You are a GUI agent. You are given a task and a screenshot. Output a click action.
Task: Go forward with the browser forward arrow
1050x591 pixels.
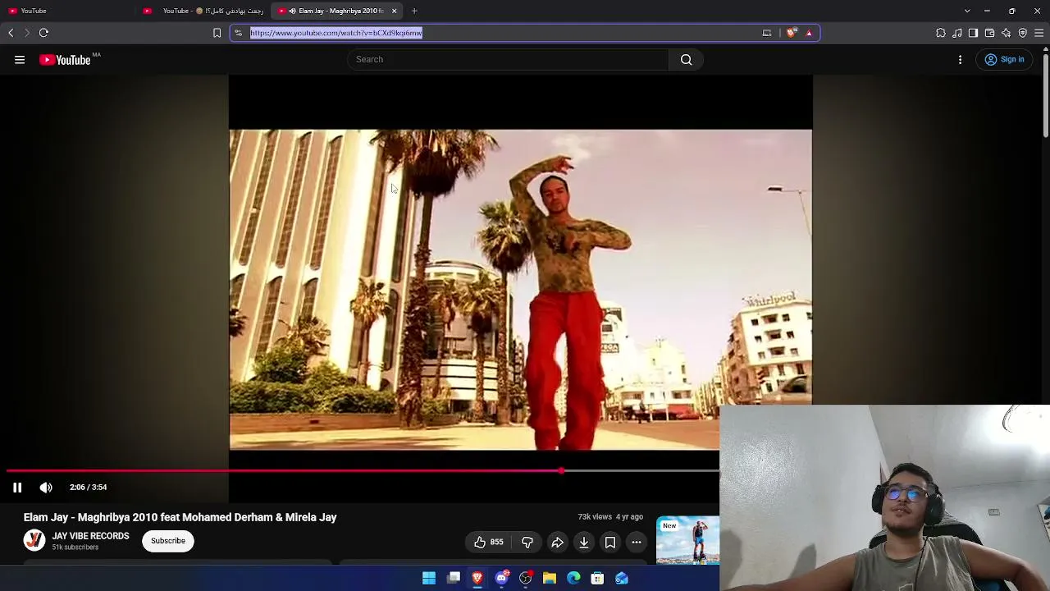pyautogui.click(x=26, y=33)
